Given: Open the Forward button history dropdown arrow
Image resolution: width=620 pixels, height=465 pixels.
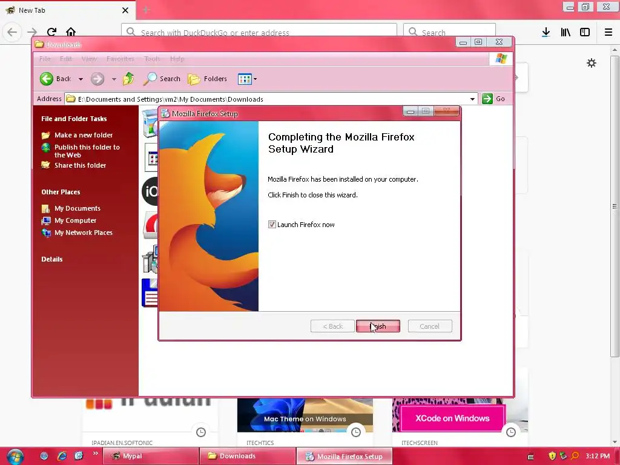Looking at the screenshot, I should pos(114,79).
